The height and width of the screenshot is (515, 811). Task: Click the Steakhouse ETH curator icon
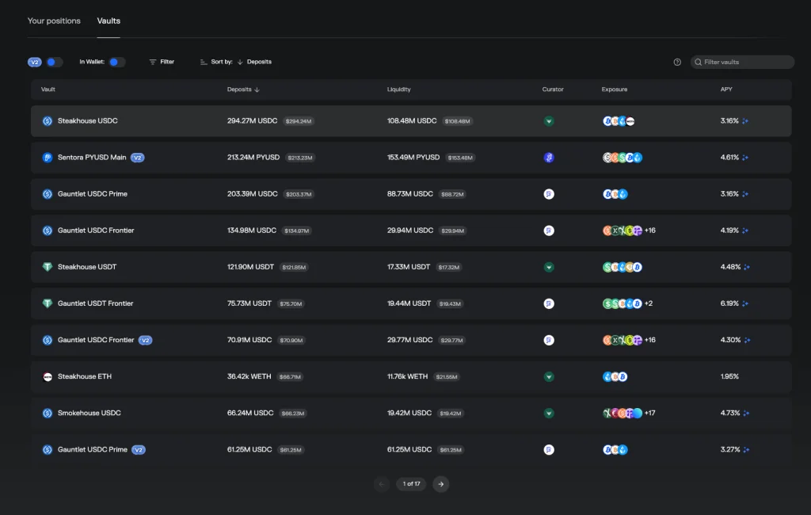[x=549, y=377]
